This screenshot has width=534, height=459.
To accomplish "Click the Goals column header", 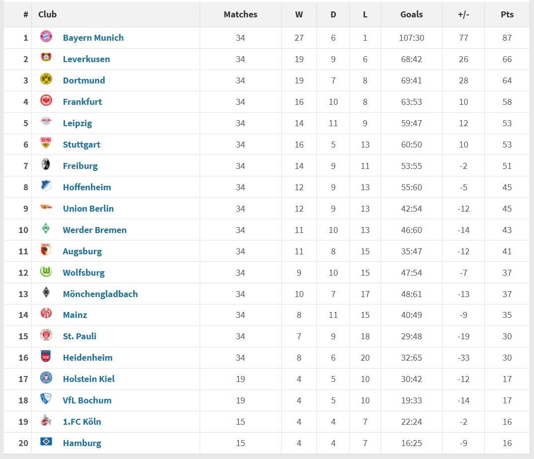I will [x=411, y=14].
